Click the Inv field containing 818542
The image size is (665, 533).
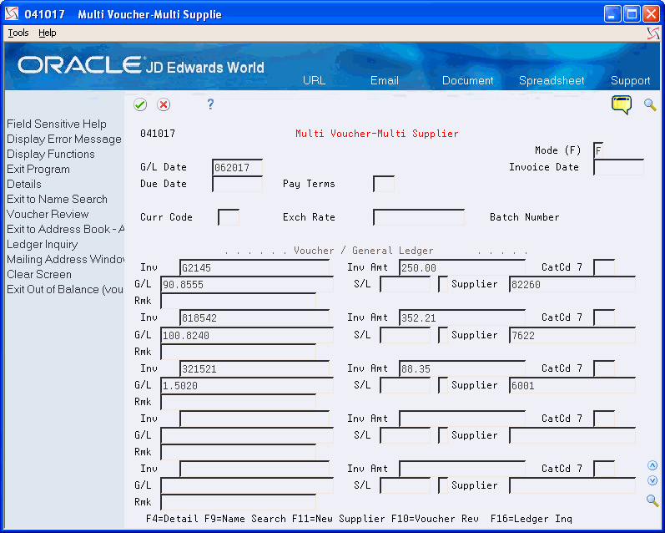click(254, 317)
